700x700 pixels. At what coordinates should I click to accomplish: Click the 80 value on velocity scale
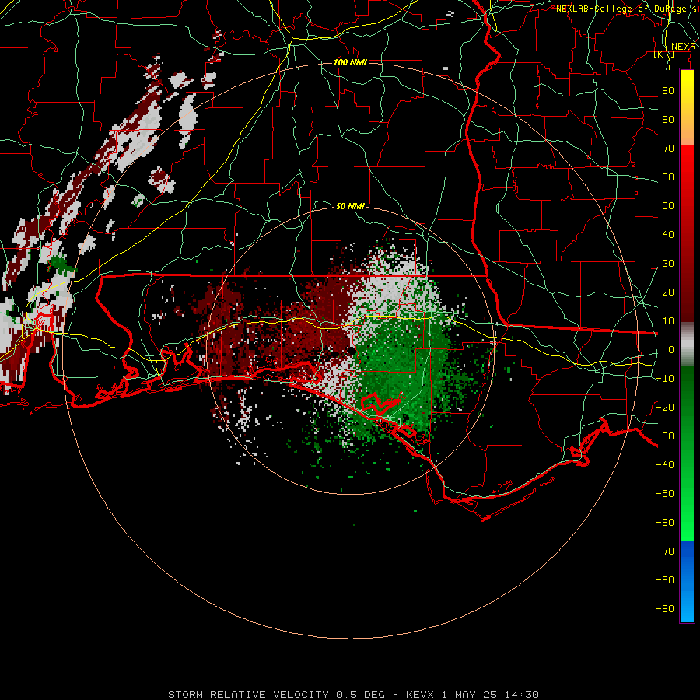pyautogui.click(x=668, y=119)
